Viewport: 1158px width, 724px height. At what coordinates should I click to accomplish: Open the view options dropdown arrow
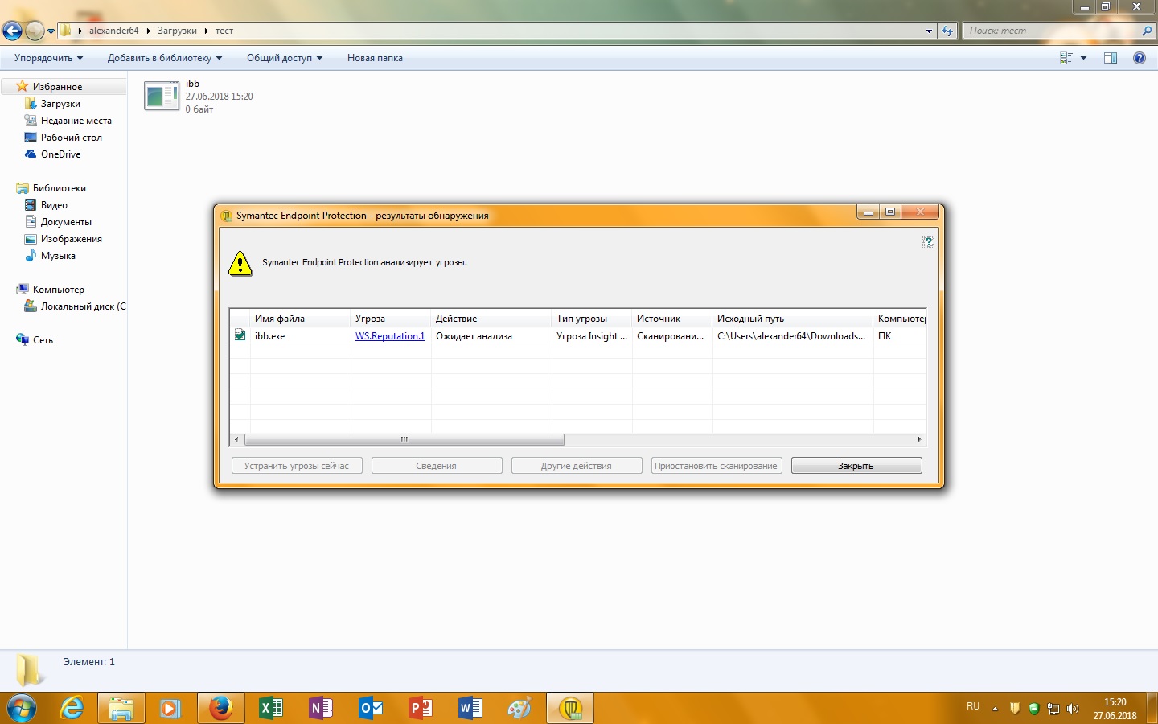pyautogui.click(x=1083, y=58)
